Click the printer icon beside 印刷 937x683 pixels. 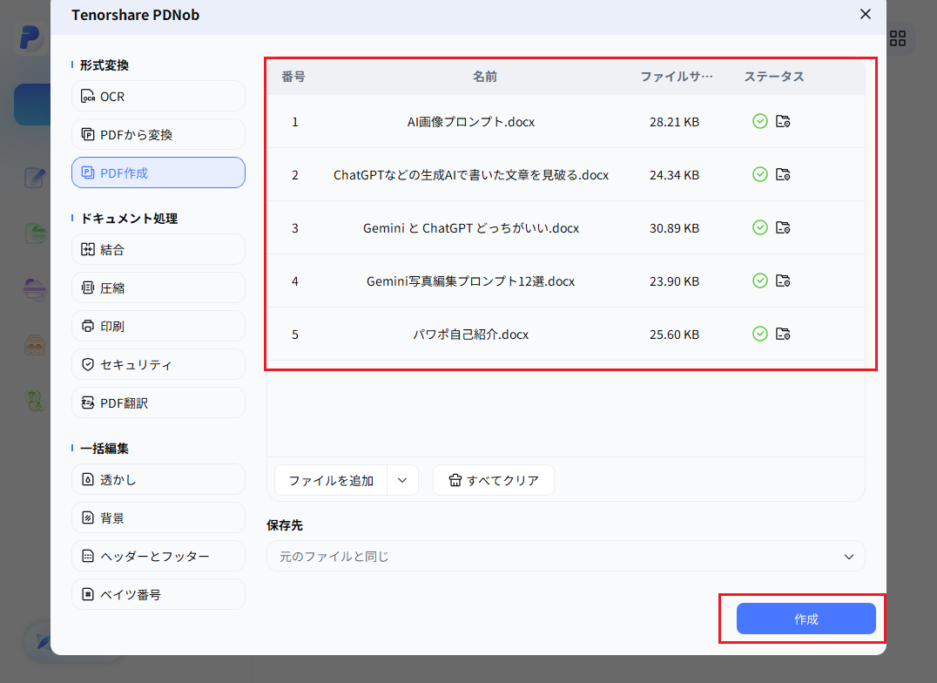(x=88, y=326)
